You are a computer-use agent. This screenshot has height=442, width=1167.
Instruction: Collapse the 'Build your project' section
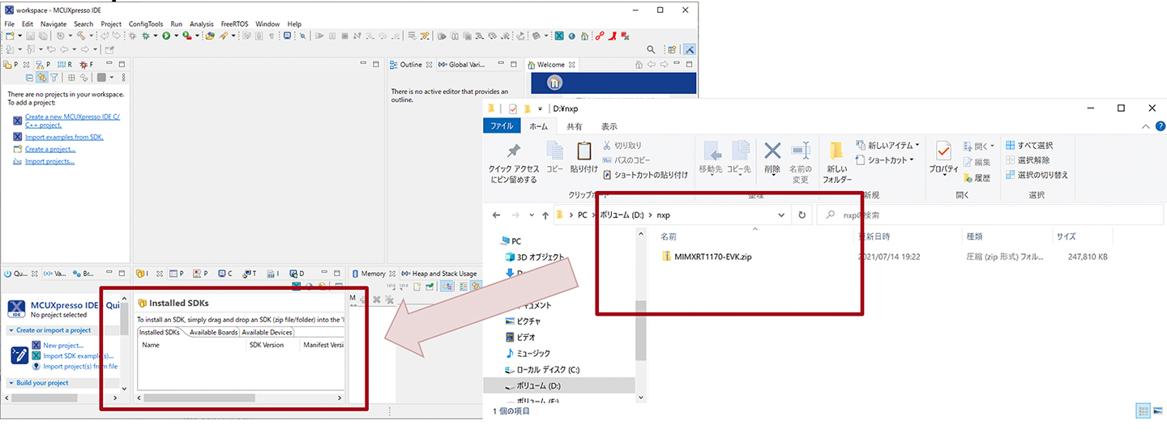(x=11, y=383)
